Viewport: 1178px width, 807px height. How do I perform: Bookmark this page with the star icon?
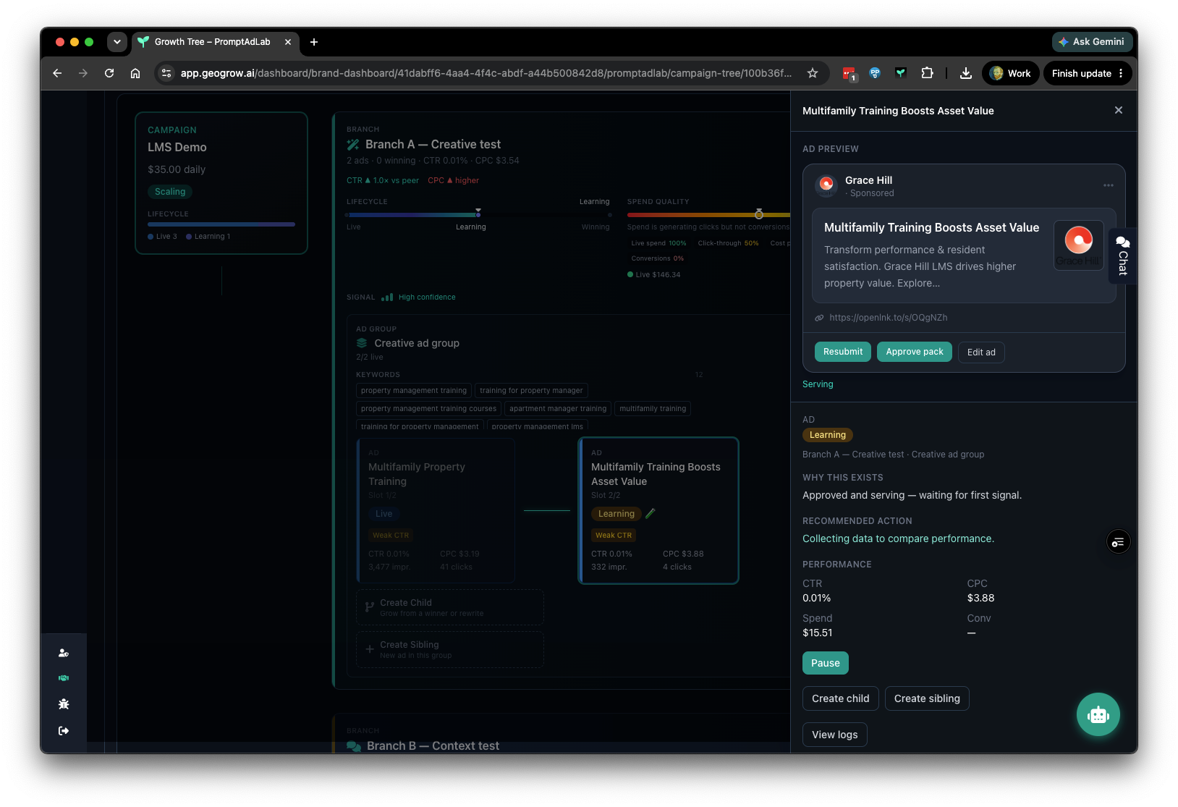point(813,73)
